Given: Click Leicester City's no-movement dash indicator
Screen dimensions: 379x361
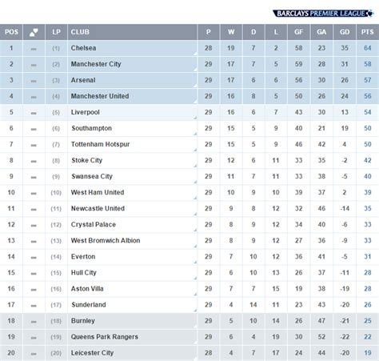Looking at the screenshot, I should point(34,354).
